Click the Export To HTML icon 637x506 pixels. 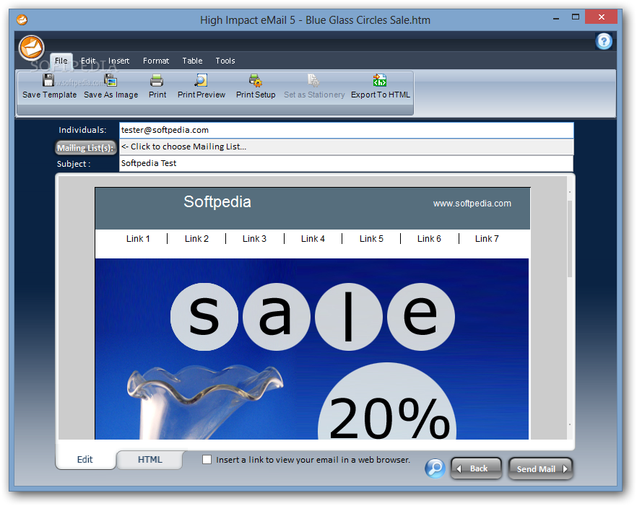(x=380, y=80)
